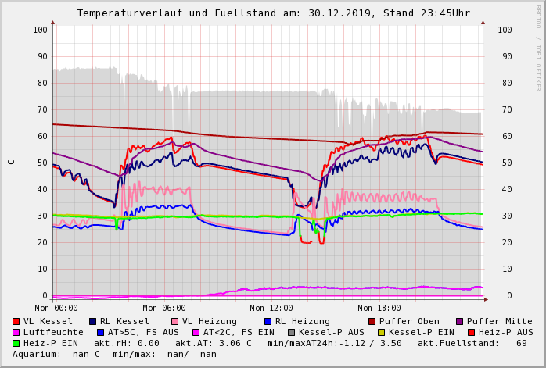Image resolution: width=546 pixels, height=368 pixels.
Task: Click the 'AT>5C, FS AUS' legend label
Action: [143, 332]
